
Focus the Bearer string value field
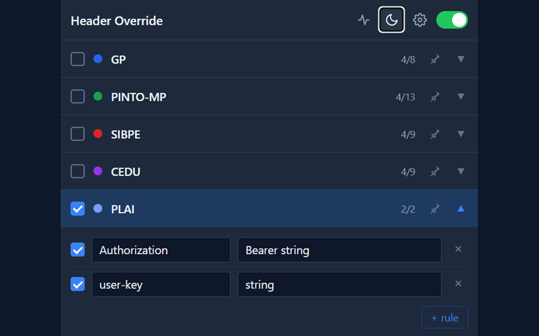point(339,250)
